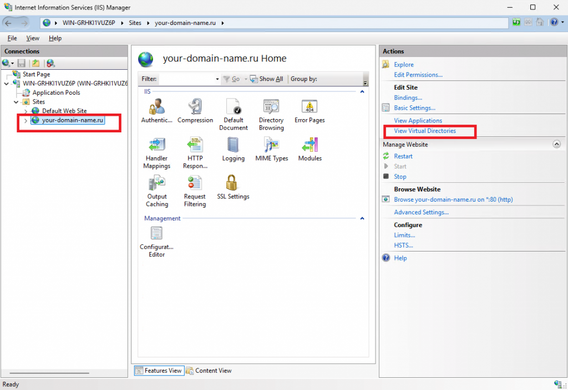Click the stop loading icon near address bar
This screenshot has width=568, height=390.
coord(528,22)
